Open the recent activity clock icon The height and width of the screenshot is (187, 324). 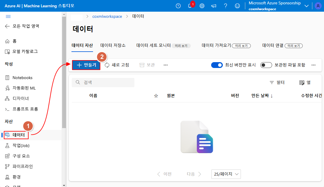(x=178, y=6)
